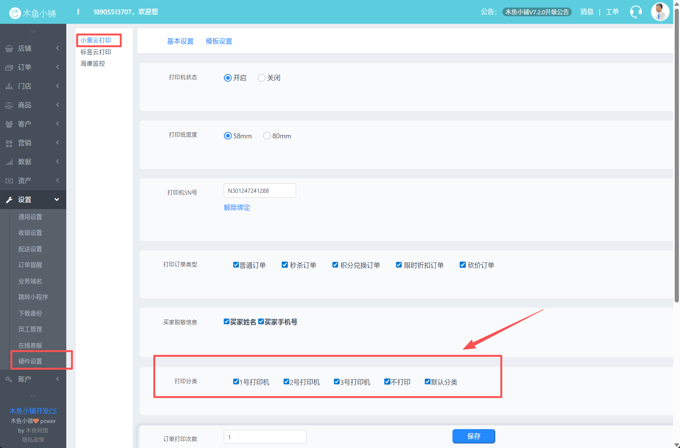This screenshot has height=448, width=680.
Task: Collapse the 设置 menu chevron
Action: [57, 200]
